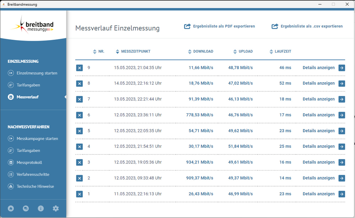
Task: Click the info circle icon
Action: [41, 208]
